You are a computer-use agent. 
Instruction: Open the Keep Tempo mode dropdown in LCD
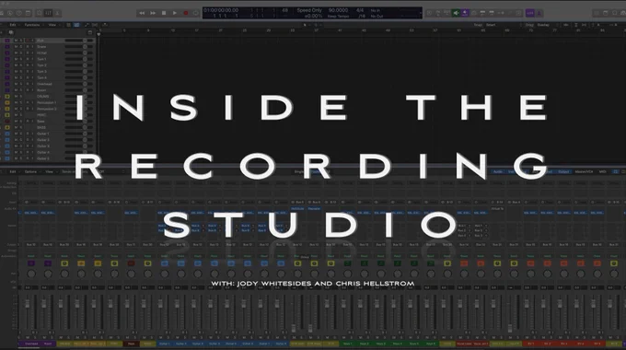point(338,17)
